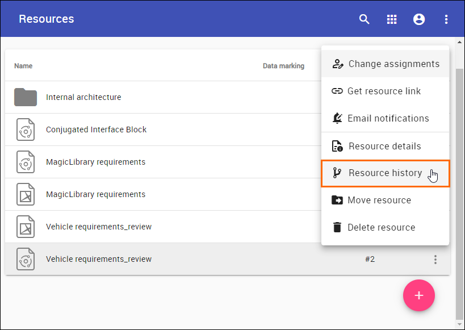Image resolution: width=465 pixels, height=330 pixels.
Task: Select Change assignments from the menu
Action: (386, 64)
